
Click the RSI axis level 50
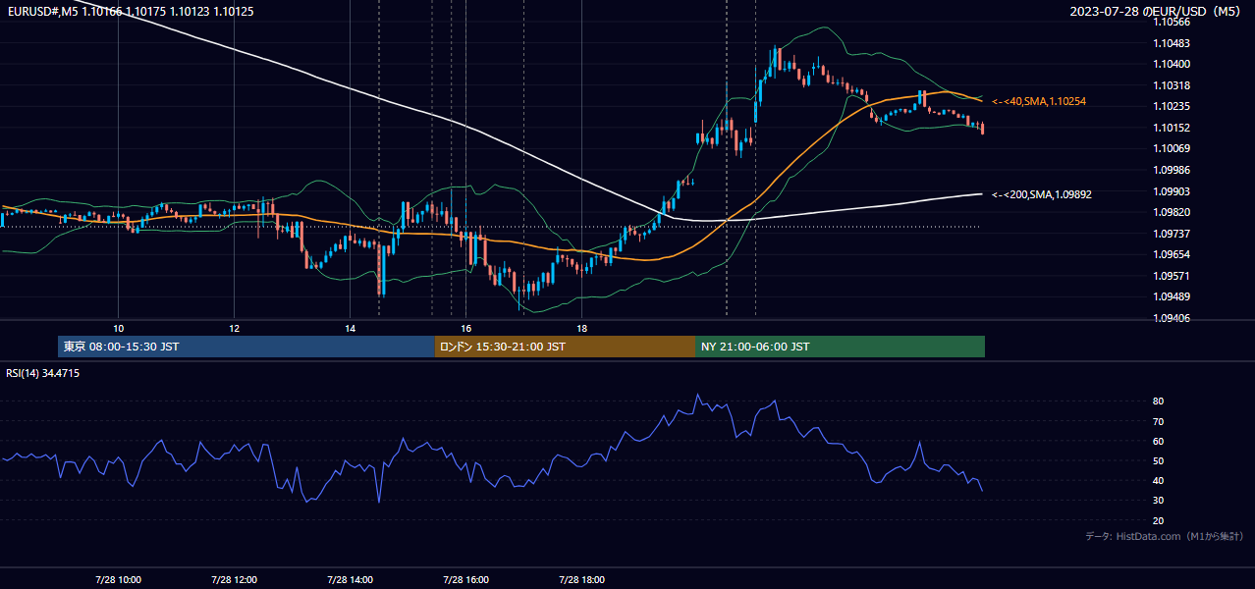(x=1159, y=460)
